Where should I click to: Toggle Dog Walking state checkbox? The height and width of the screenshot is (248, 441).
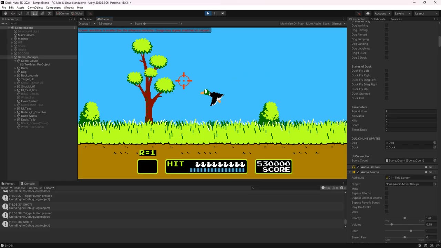pos(387,25)
